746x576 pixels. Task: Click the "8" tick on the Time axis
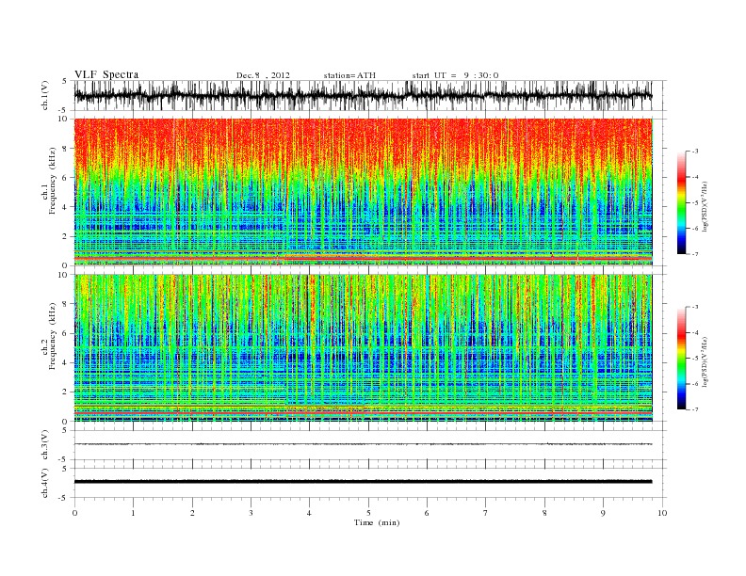coord(544,513)
